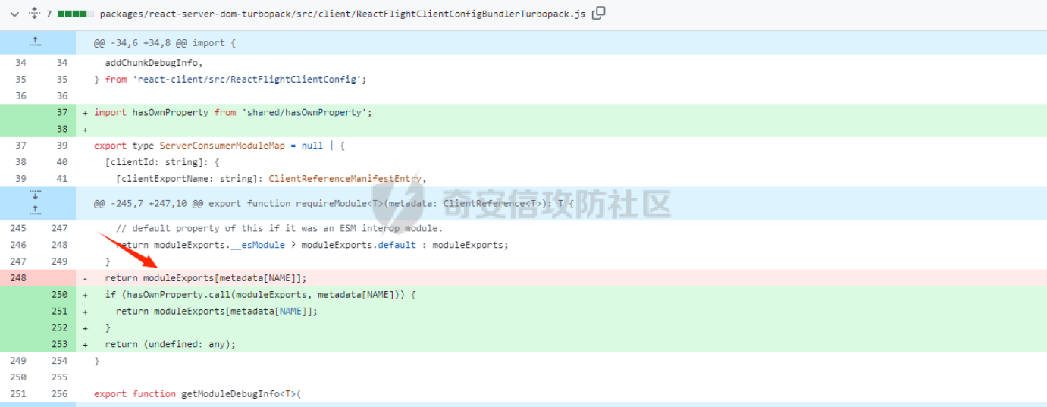Click the changed-lines count 7 in header
The image size is (1047, 407).
coord(49,14)
